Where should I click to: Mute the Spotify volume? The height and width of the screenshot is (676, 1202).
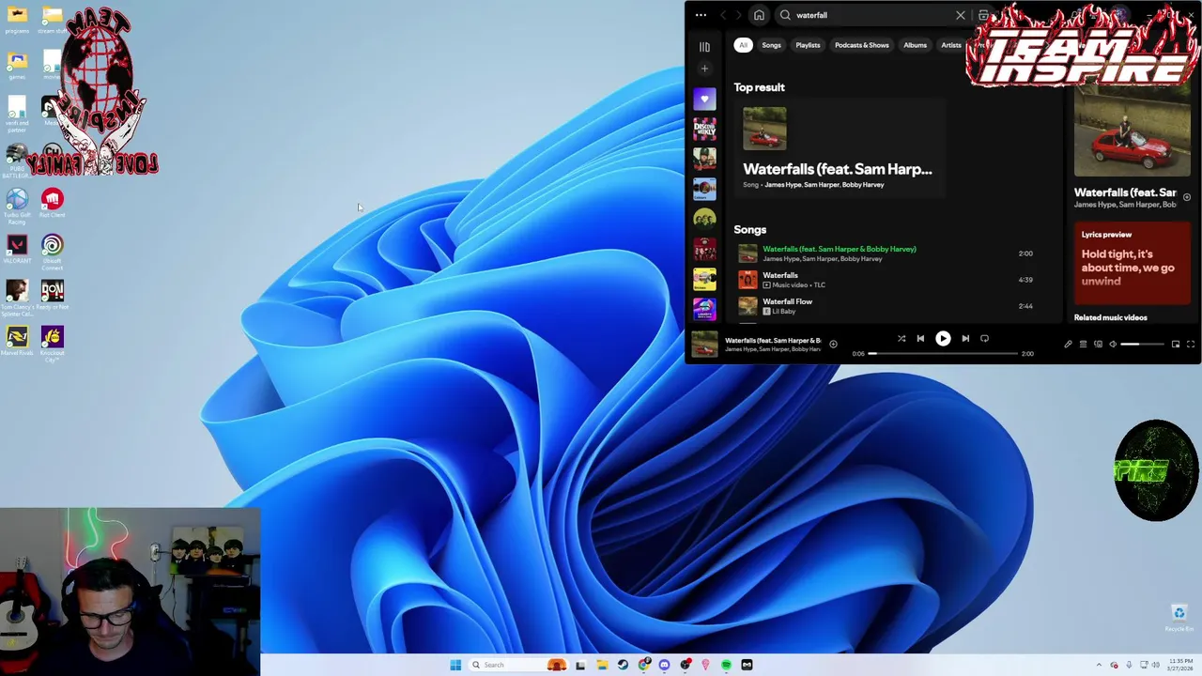pos(1113,345)
